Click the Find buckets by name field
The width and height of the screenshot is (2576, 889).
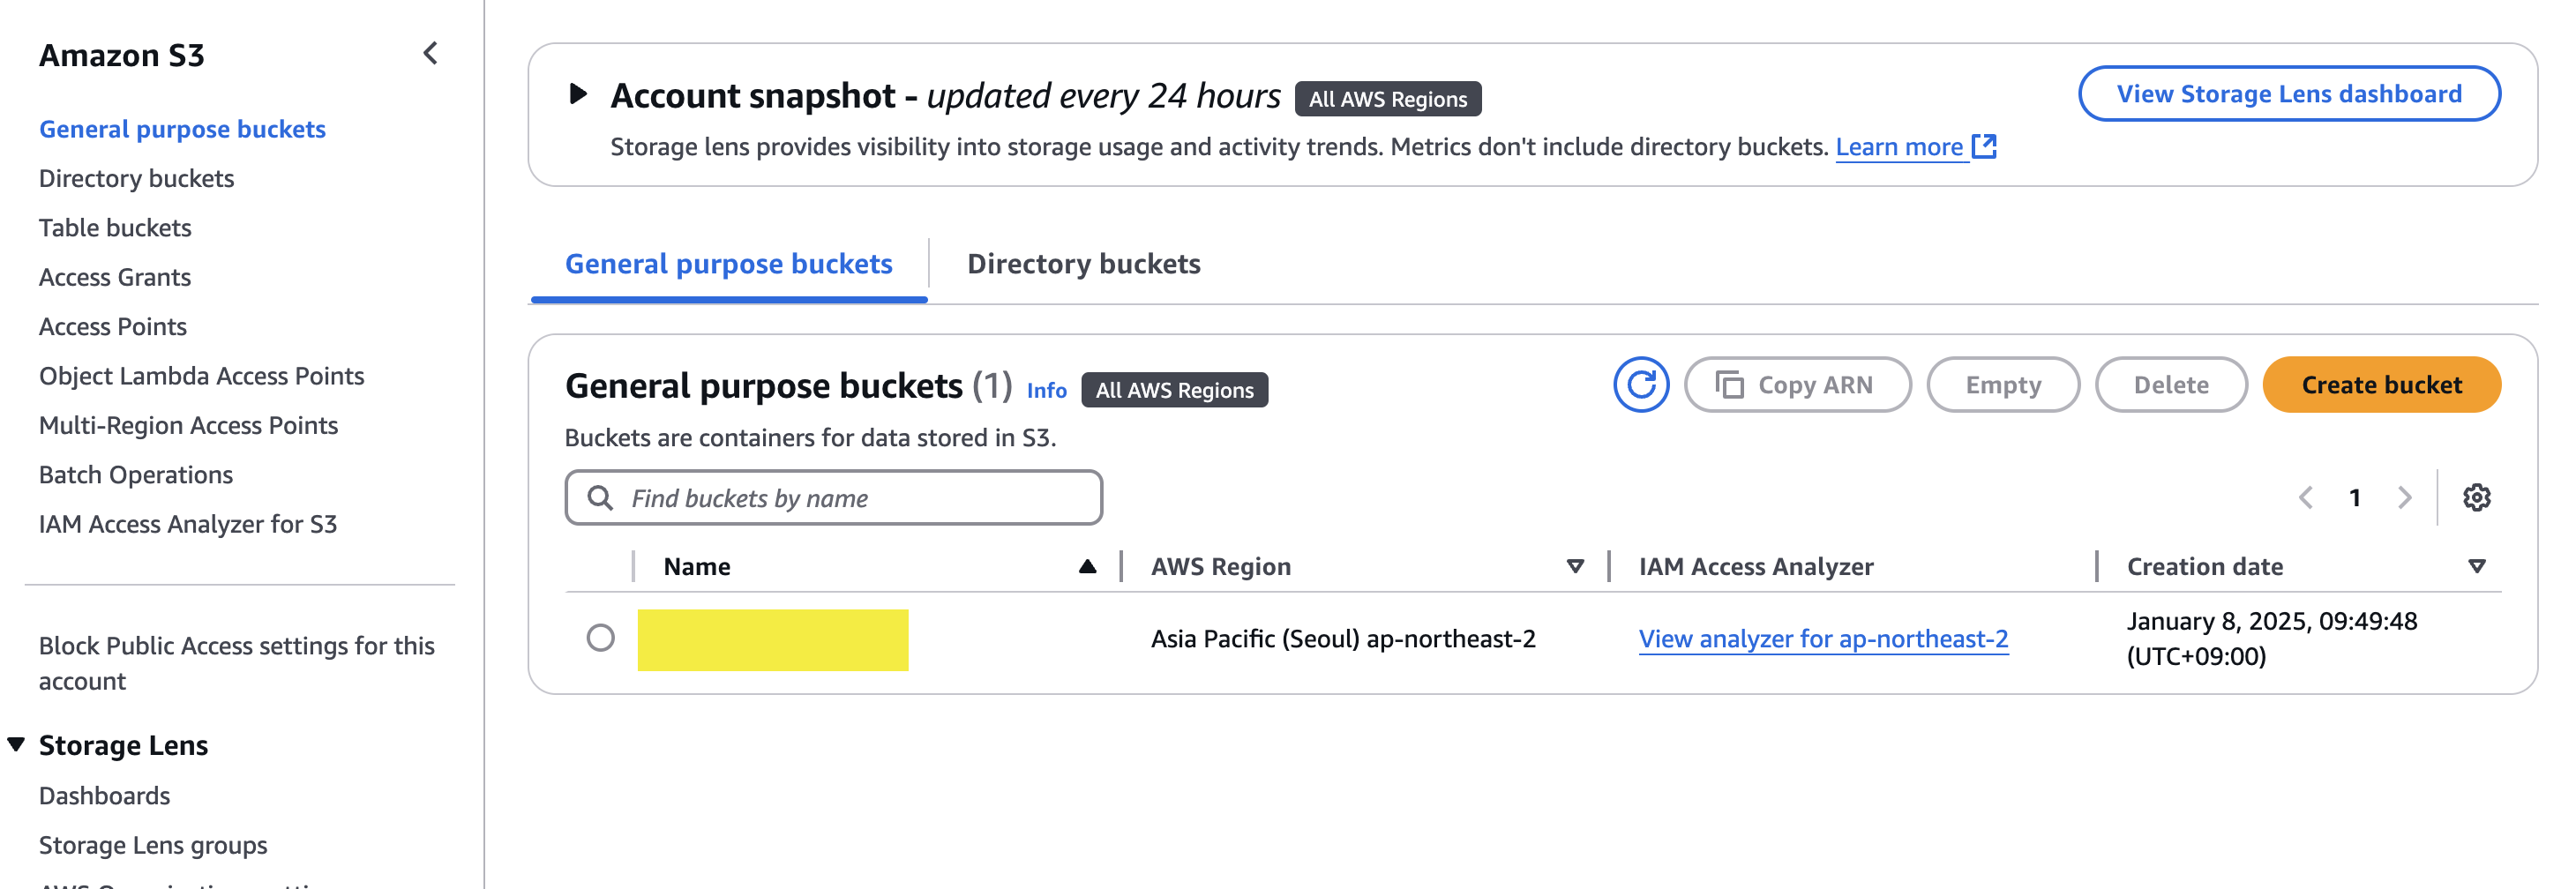[x=850, y=498]
